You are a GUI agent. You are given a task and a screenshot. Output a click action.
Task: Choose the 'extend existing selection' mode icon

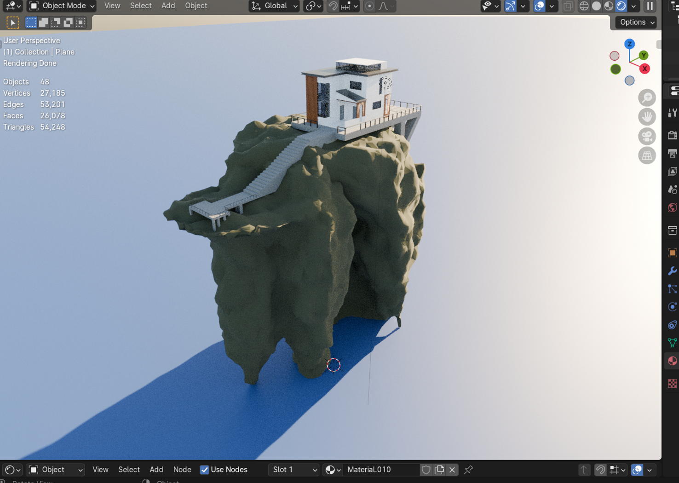43,22
